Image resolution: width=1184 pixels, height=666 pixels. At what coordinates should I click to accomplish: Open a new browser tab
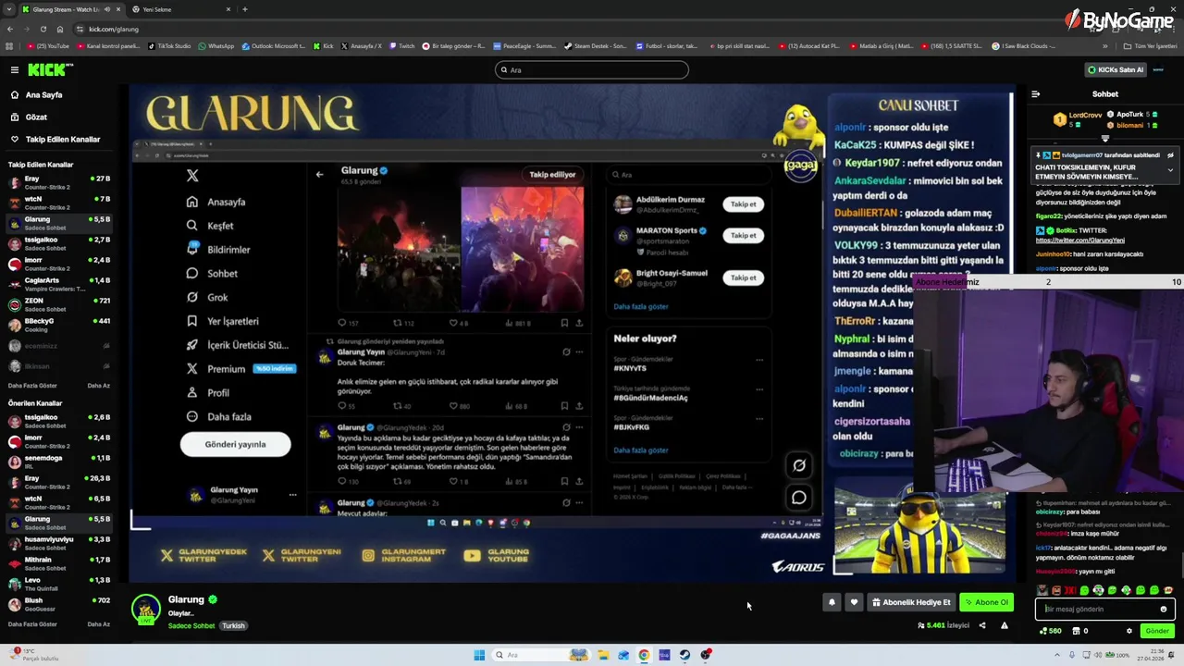pyautogui.click(x=244, y=9)
